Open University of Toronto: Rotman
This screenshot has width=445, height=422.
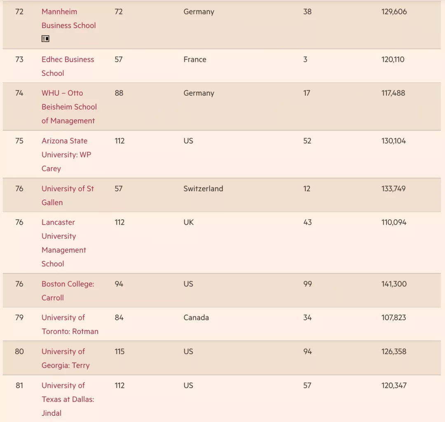70,324
